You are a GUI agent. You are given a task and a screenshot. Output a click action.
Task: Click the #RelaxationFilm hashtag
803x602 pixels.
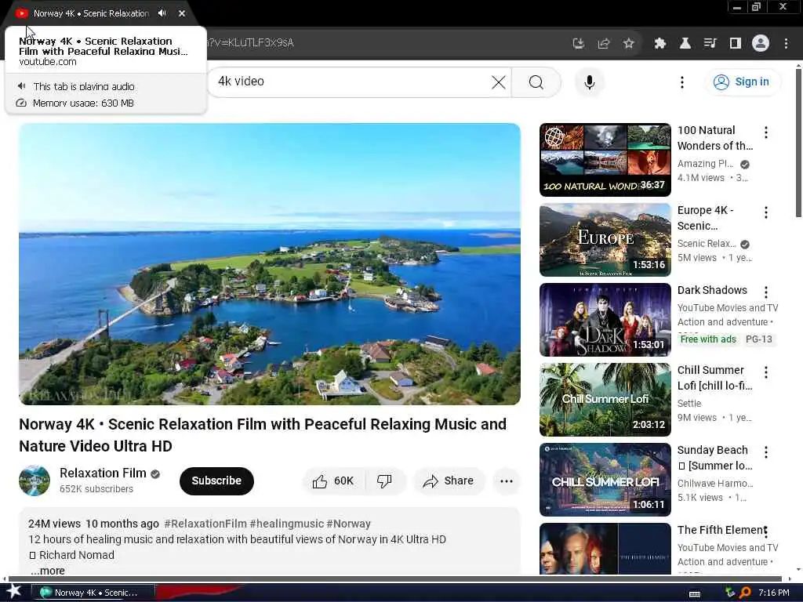(x=205, y=524)
